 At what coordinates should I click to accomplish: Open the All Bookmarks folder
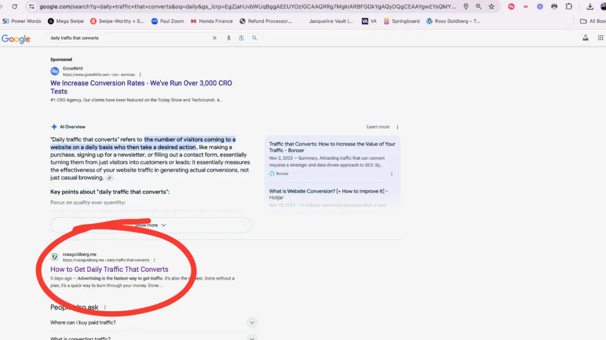(593, 21)
